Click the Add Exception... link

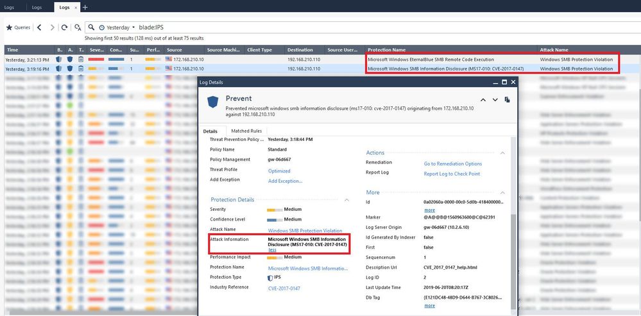coord(286,181)
